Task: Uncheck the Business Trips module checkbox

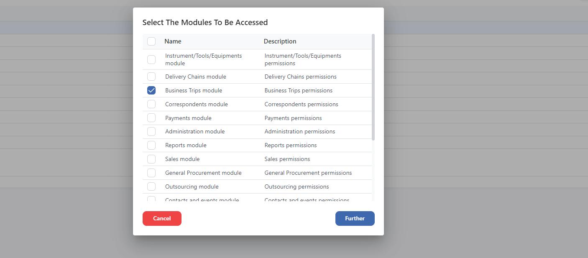Action: (151, 90)
